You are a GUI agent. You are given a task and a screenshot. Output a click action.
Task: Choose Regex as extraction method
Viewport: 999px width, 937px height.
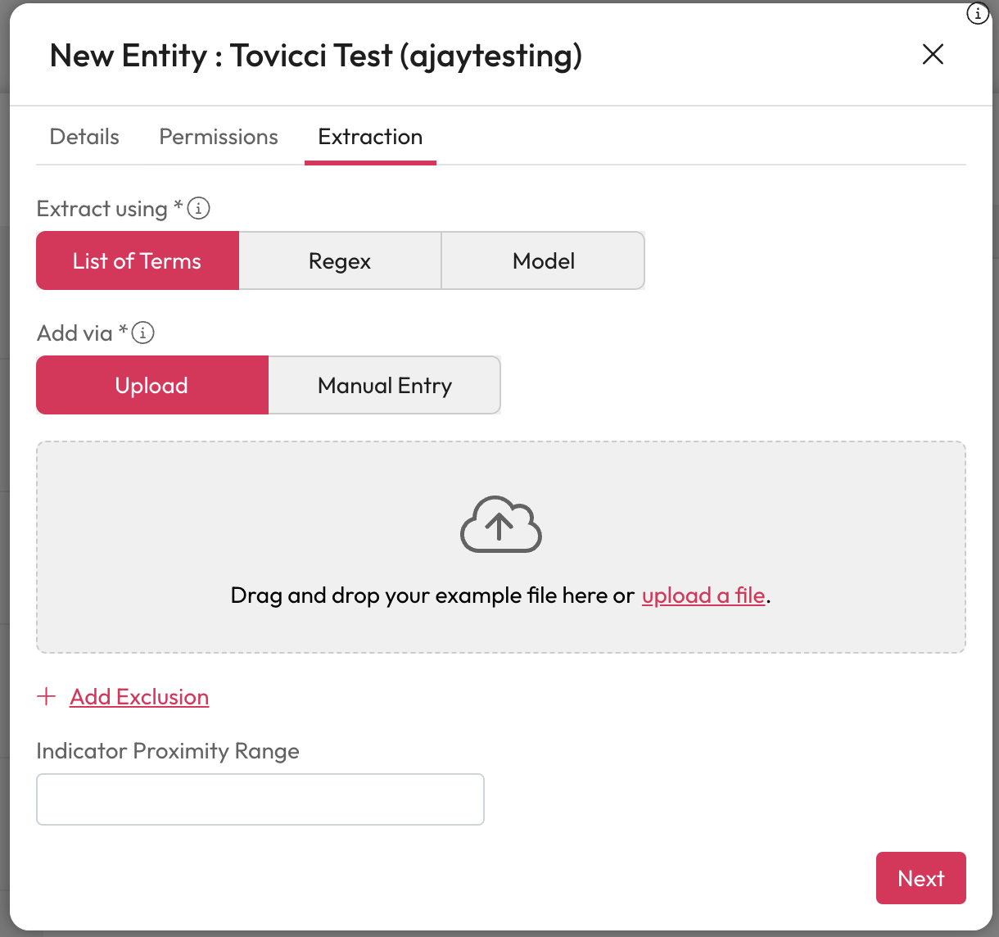pos(340,261)
